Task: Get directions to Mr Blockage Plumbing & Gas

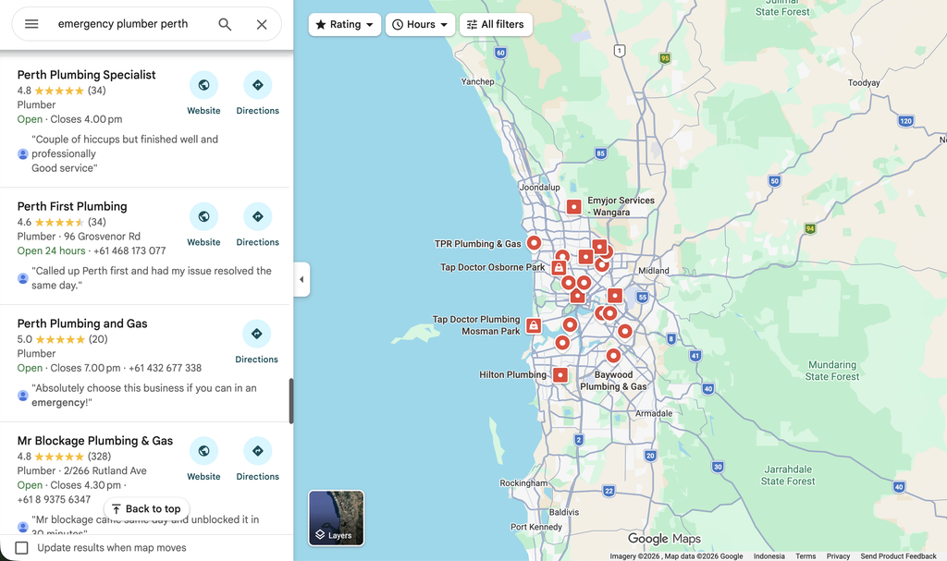Action: point(258,451)
